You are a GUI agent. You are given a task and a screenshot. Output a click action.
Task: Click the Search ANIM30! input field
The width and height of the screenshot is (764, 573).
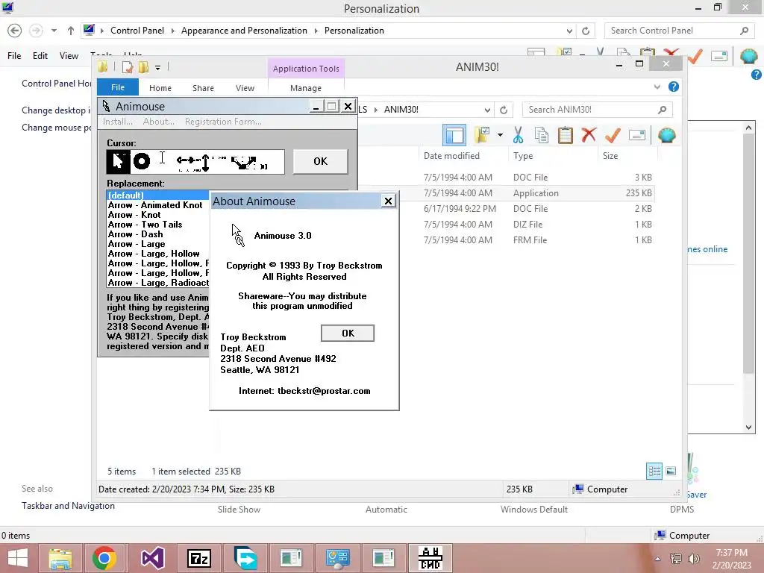pyautogui.click(x=598, y=110)
